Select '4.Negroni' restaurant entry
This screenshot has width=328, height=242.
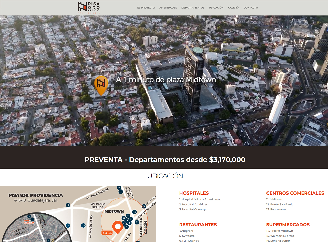186,231
